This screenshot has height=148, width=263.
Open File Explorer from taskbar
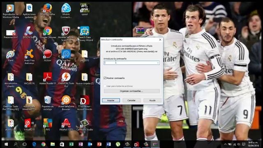53,144
